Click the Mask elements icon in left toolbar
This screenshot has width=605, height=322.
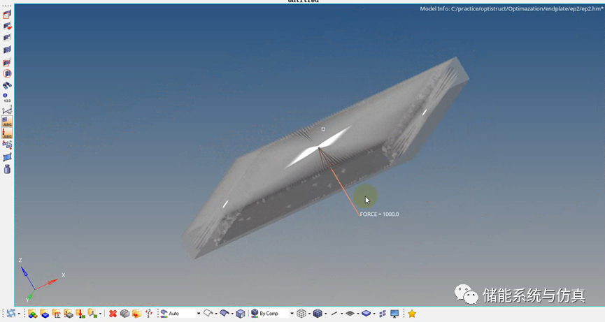(x=7, y=15)
